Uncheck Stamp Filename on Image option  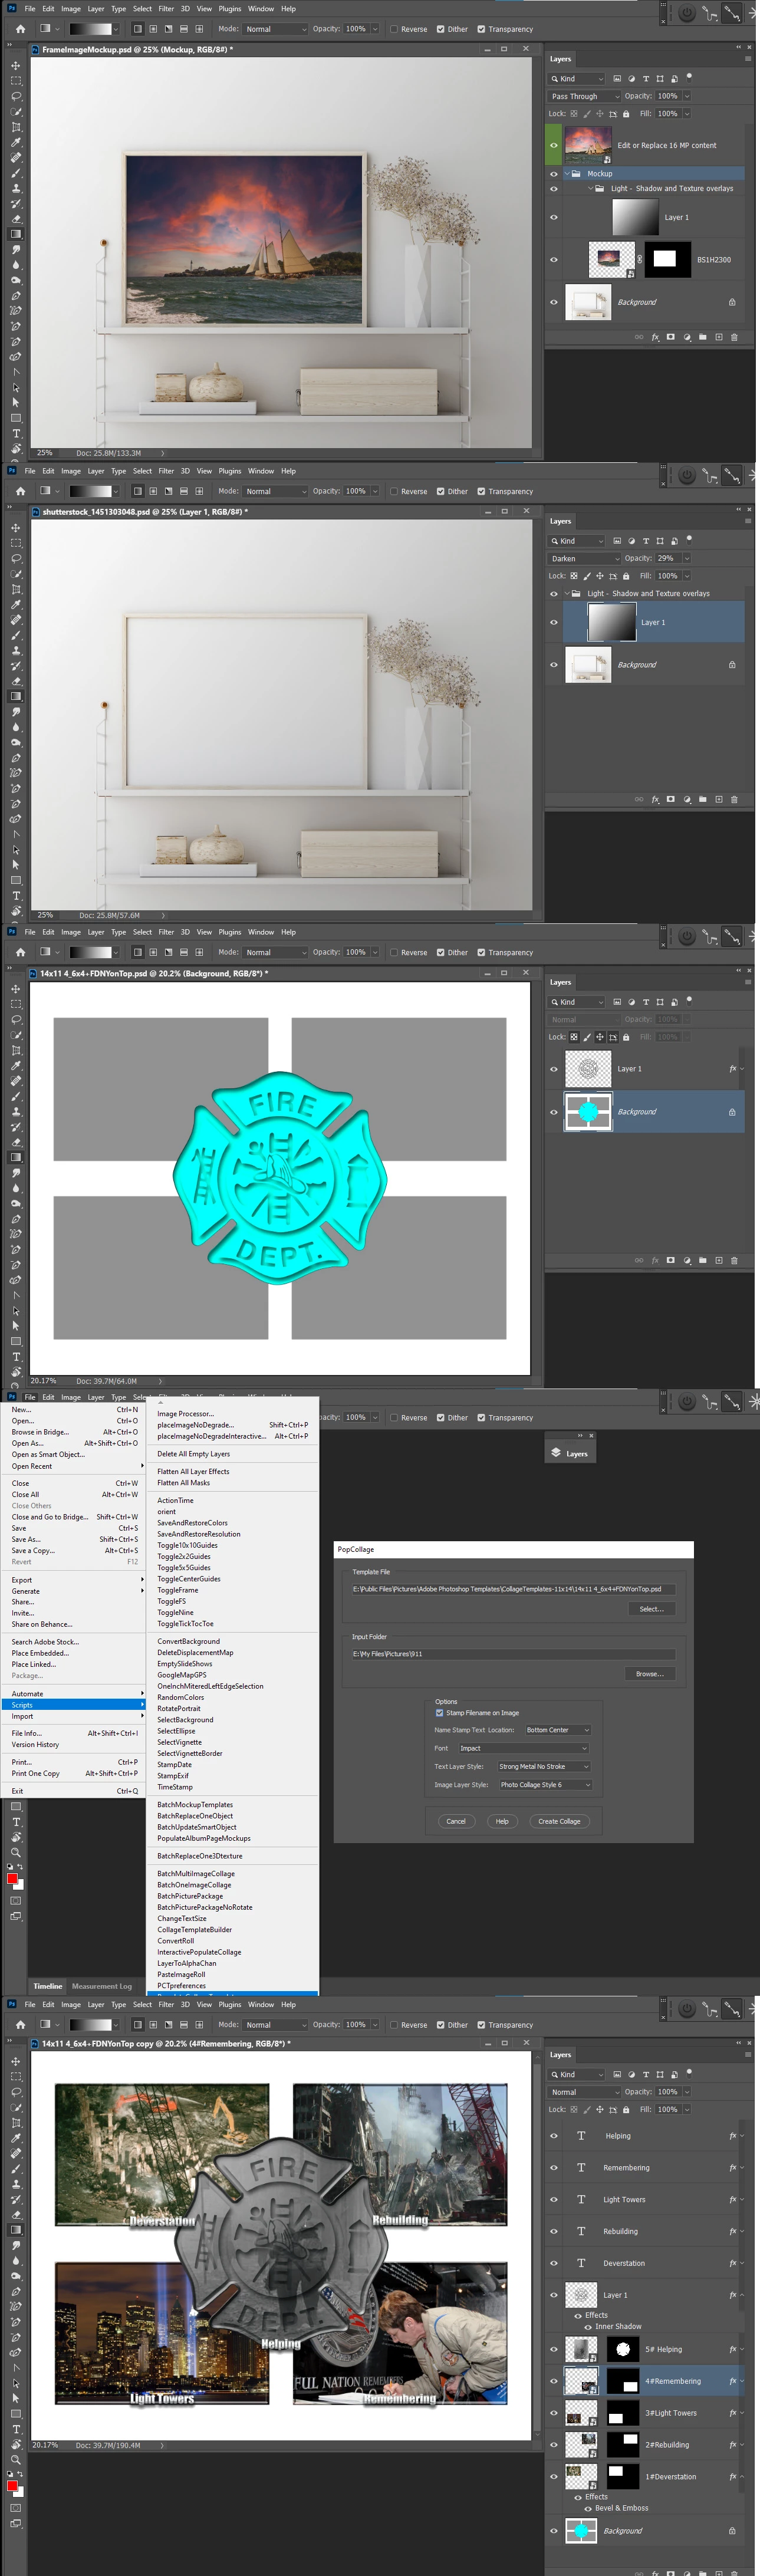[x=439, y=1713]
